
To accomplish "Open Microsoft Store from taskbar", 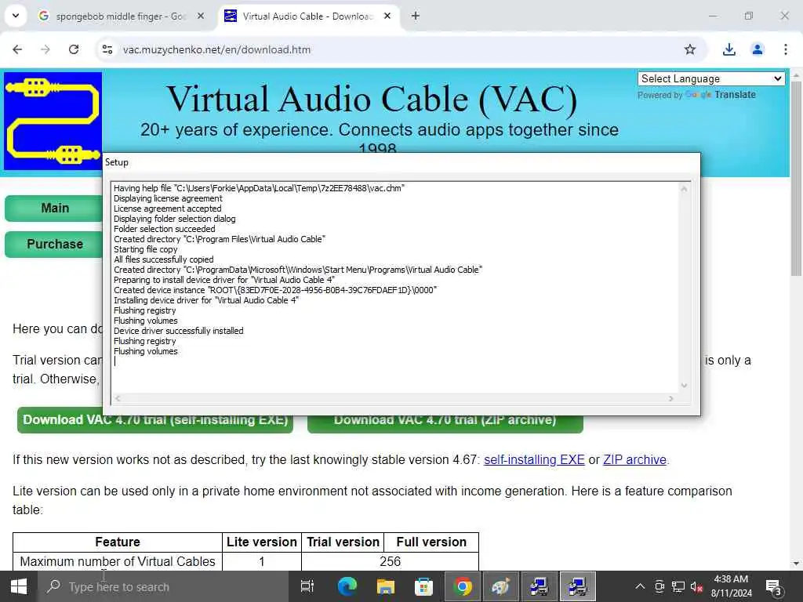I will click(x=423, y=586).
